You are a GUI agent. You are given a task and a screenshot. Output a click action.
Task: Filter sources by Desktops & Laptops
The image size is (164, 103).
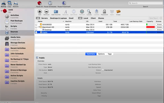point(58,18)
